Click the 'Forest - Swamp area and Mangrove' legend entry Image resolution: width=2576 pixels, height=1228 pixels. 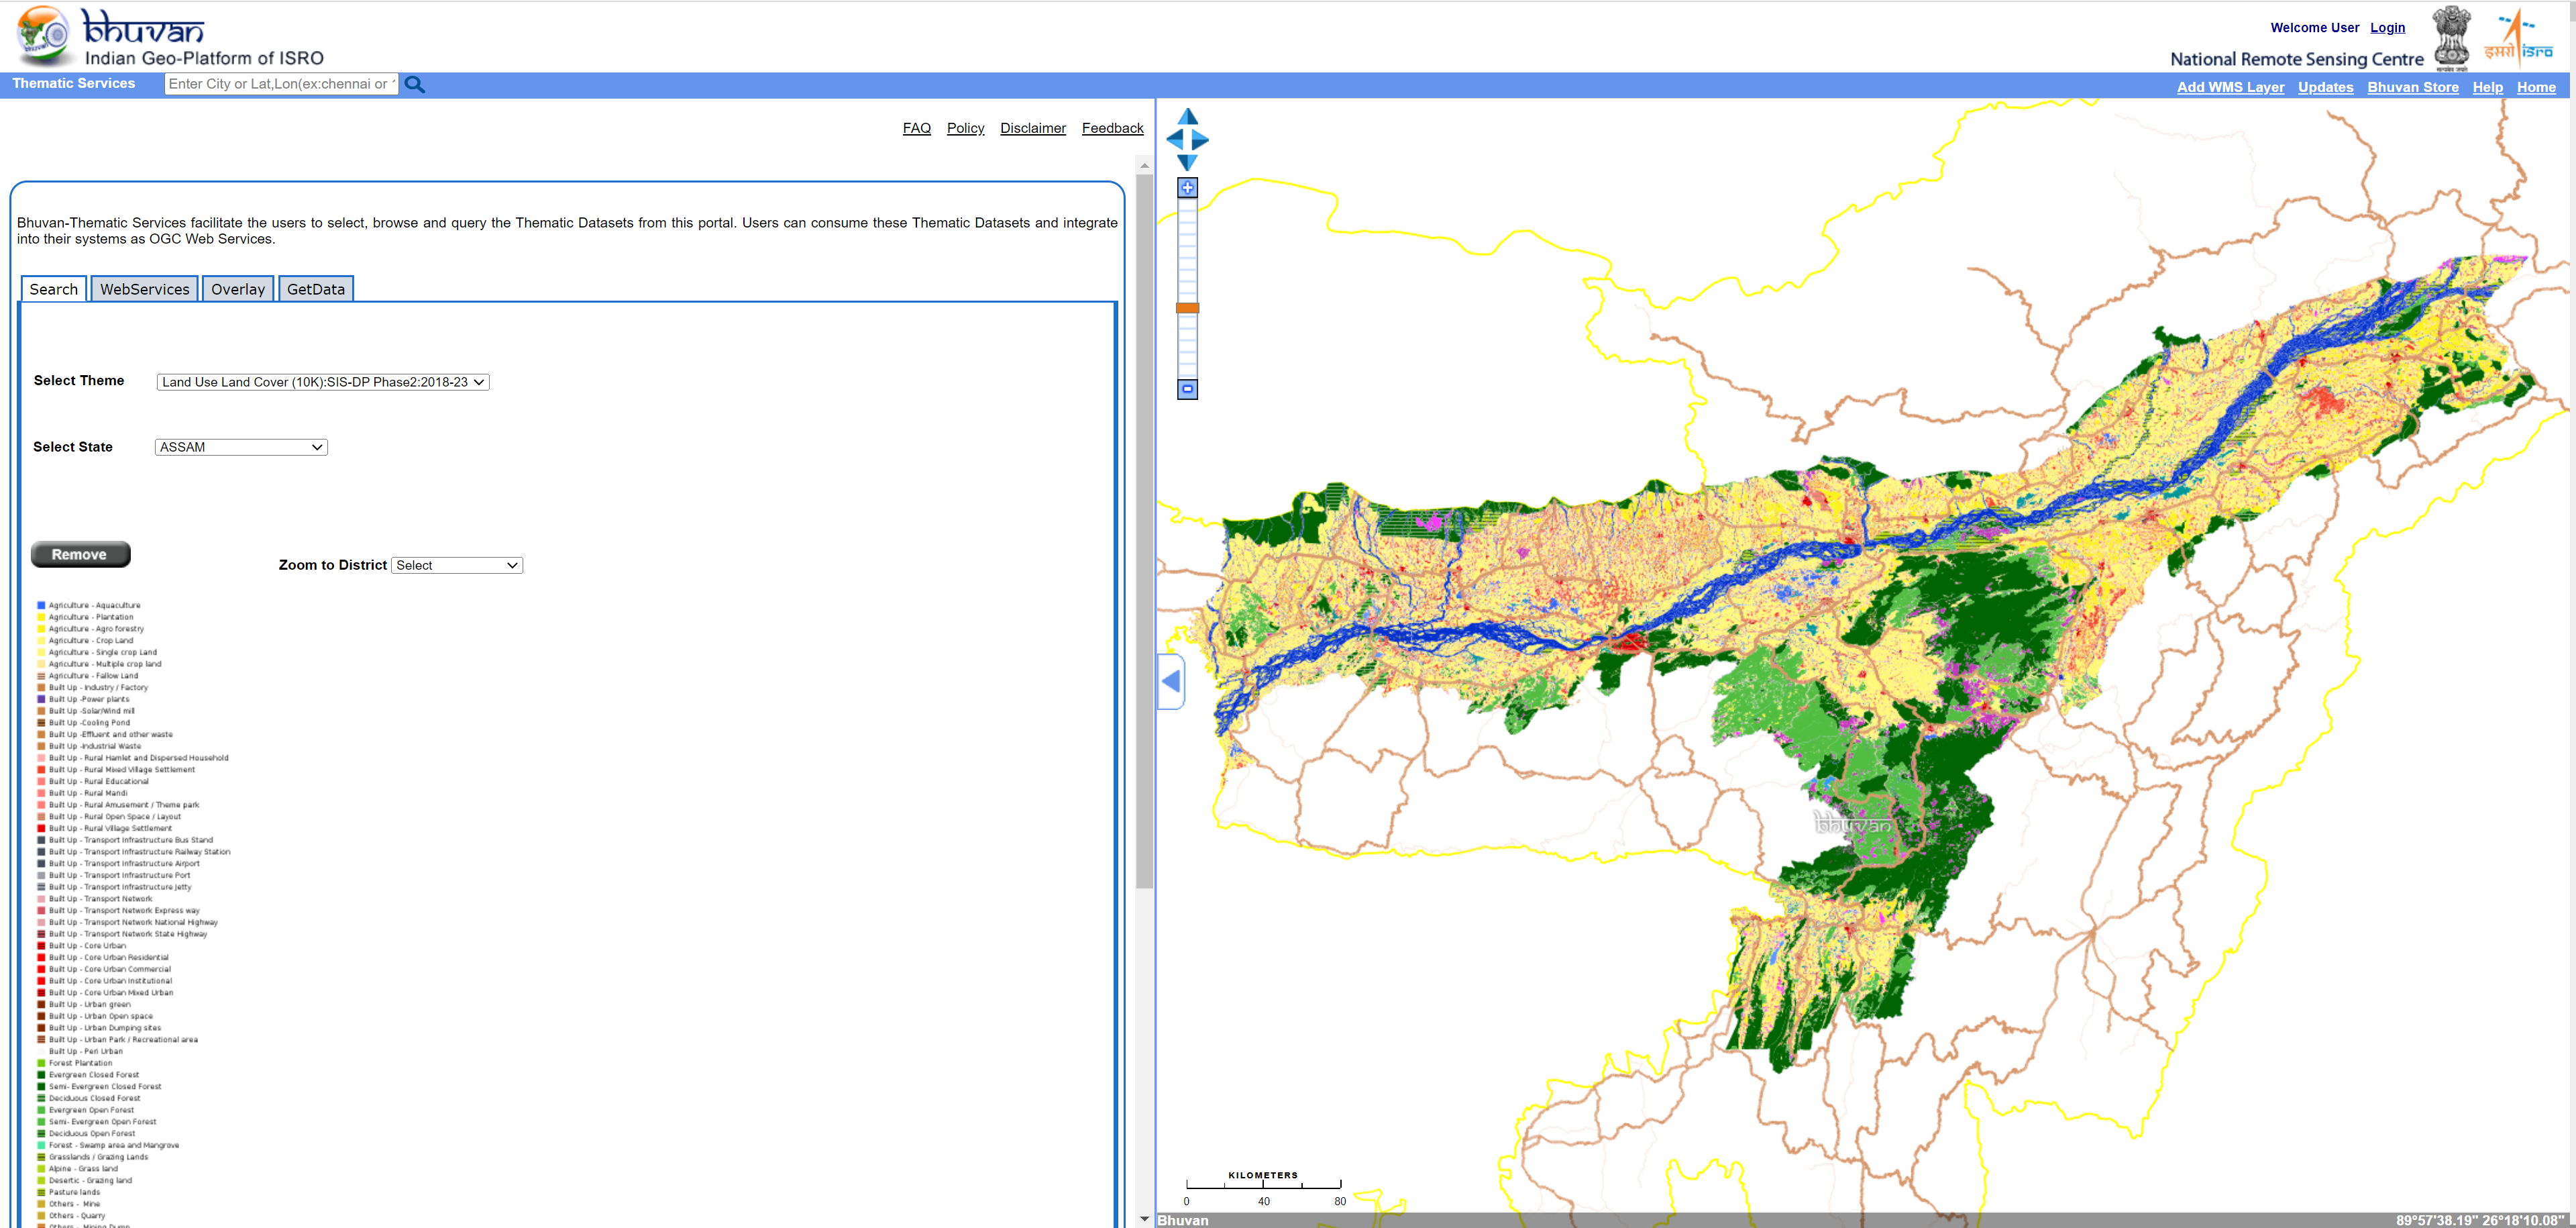click(x=114, y=1145)
